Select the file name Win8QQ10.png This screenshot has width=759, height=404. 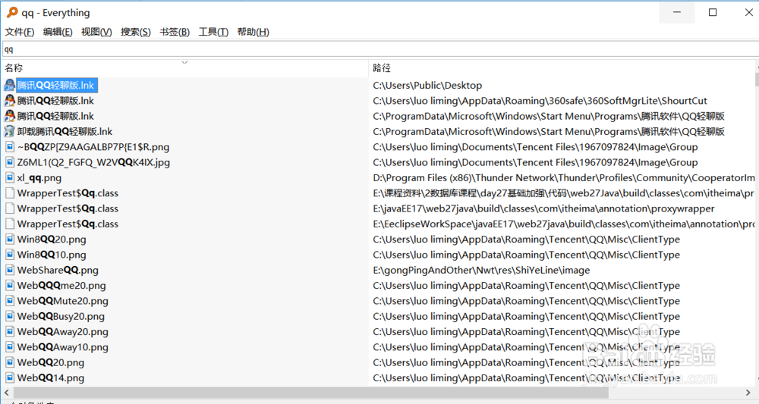(x=52, y=255)
